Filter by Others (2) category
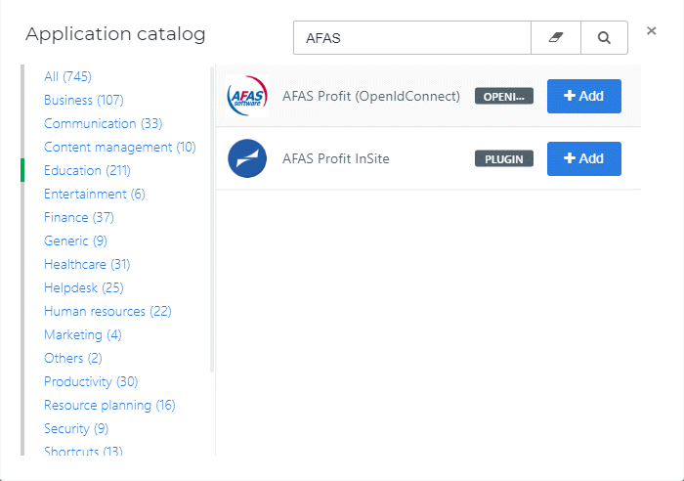This screenshot has width=684, height=481. [x=73, y=359]
